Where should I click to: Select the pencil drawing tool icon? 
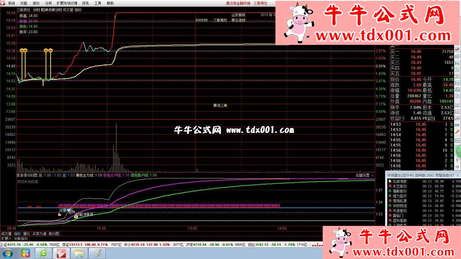pyautogui.click(x=457, y=132)
